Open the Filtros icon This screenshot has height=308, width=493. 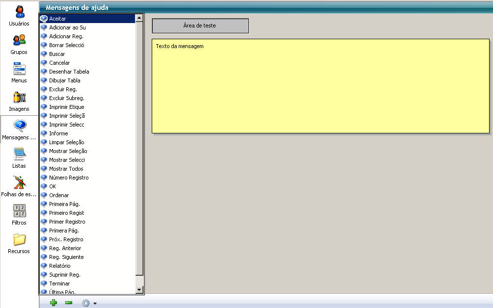[19, 211]
